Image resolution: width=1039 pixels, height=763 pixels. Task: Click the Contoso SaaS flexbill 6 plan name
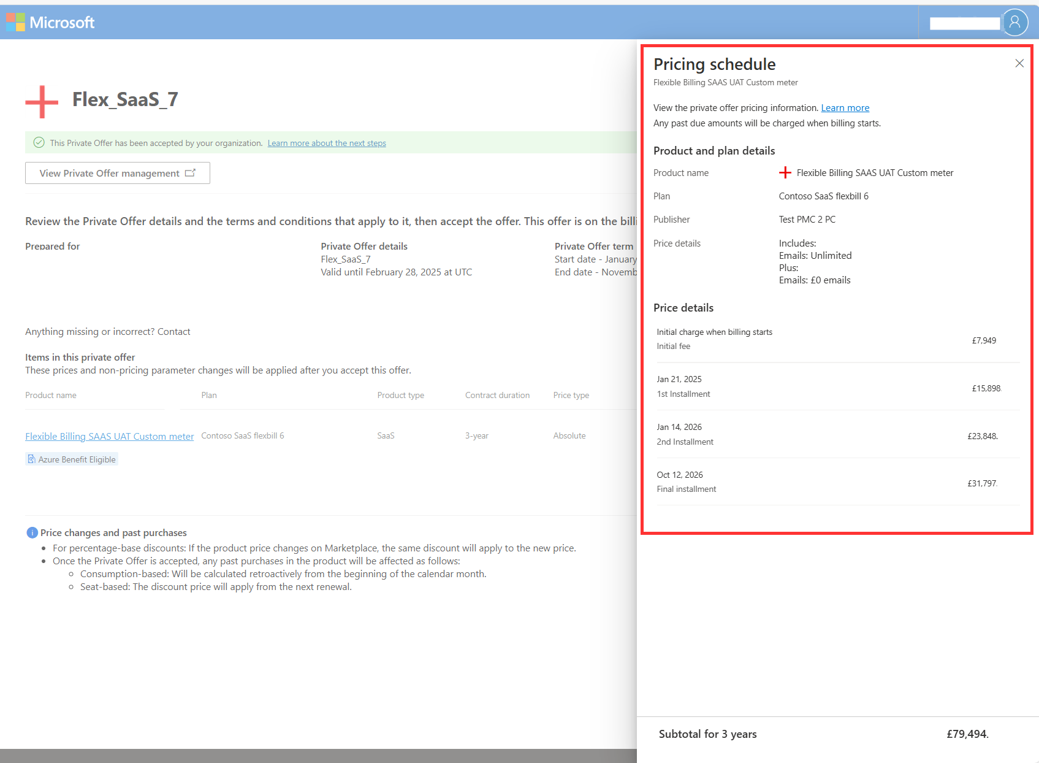click(x=242, y=435)
